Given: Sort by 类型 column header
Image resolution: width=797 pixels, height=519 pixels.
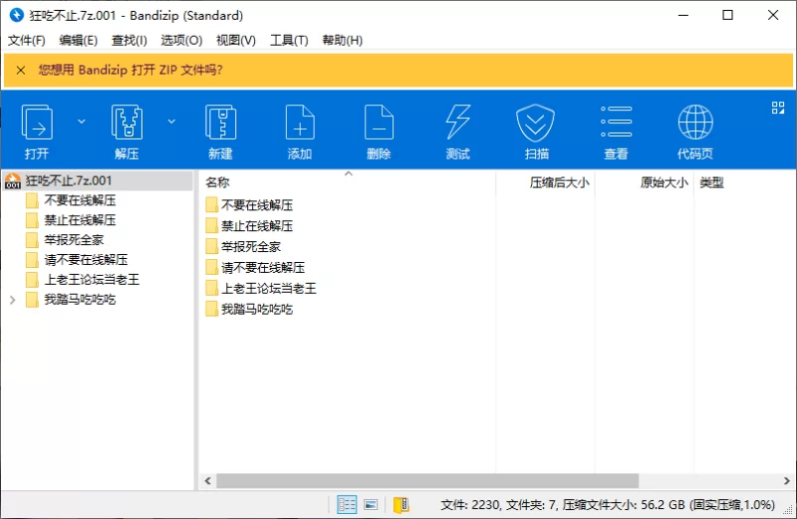Looking at the screenshot, I should [711, 182].
